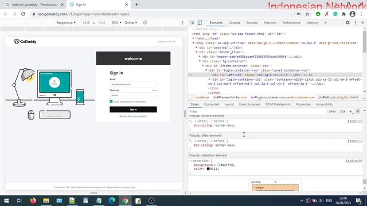Screen dimensions: 367x206
Task: Click the GoDaddy logo
Action: (25, 42)
